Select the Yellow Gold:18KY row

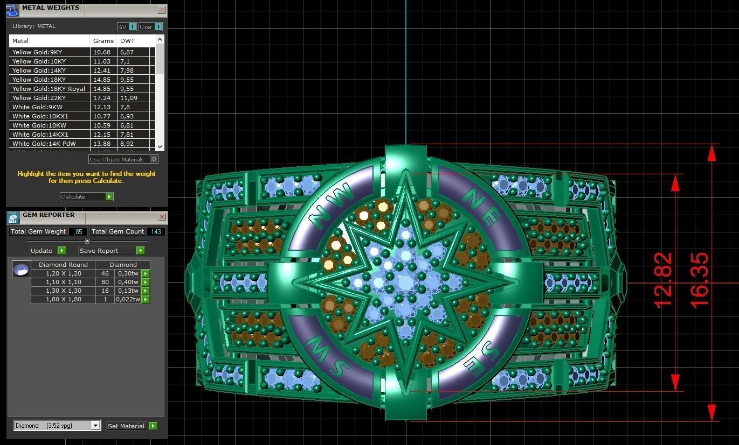[82, 80]
